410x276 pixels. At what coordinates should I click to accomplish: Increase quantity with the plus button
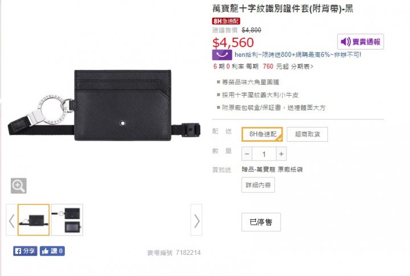coord(281,154)
